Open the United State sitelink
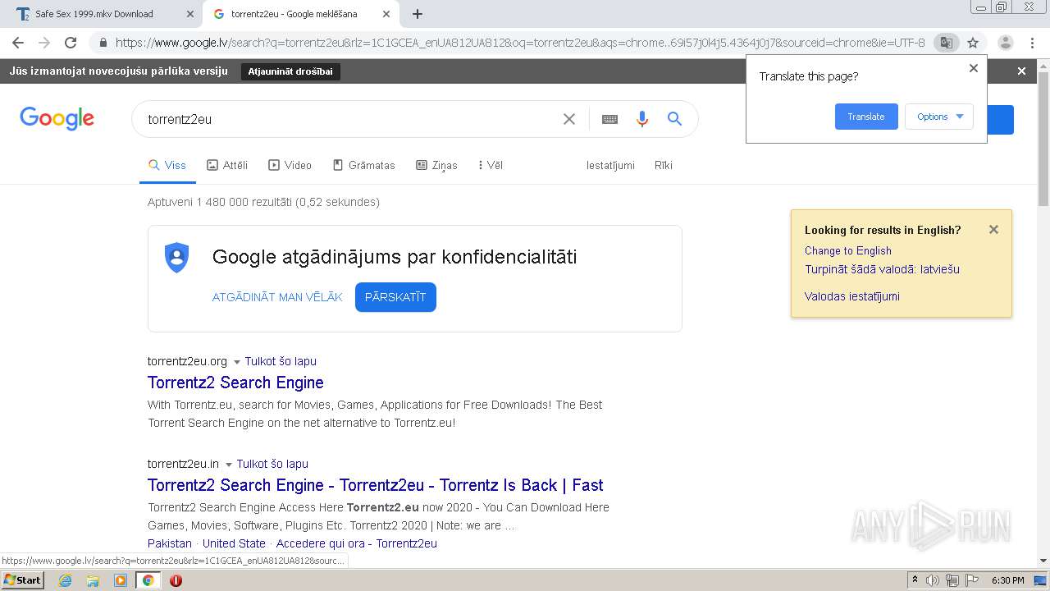The width and height of the screenshot is (1050, 591). [x=234, y=543]
